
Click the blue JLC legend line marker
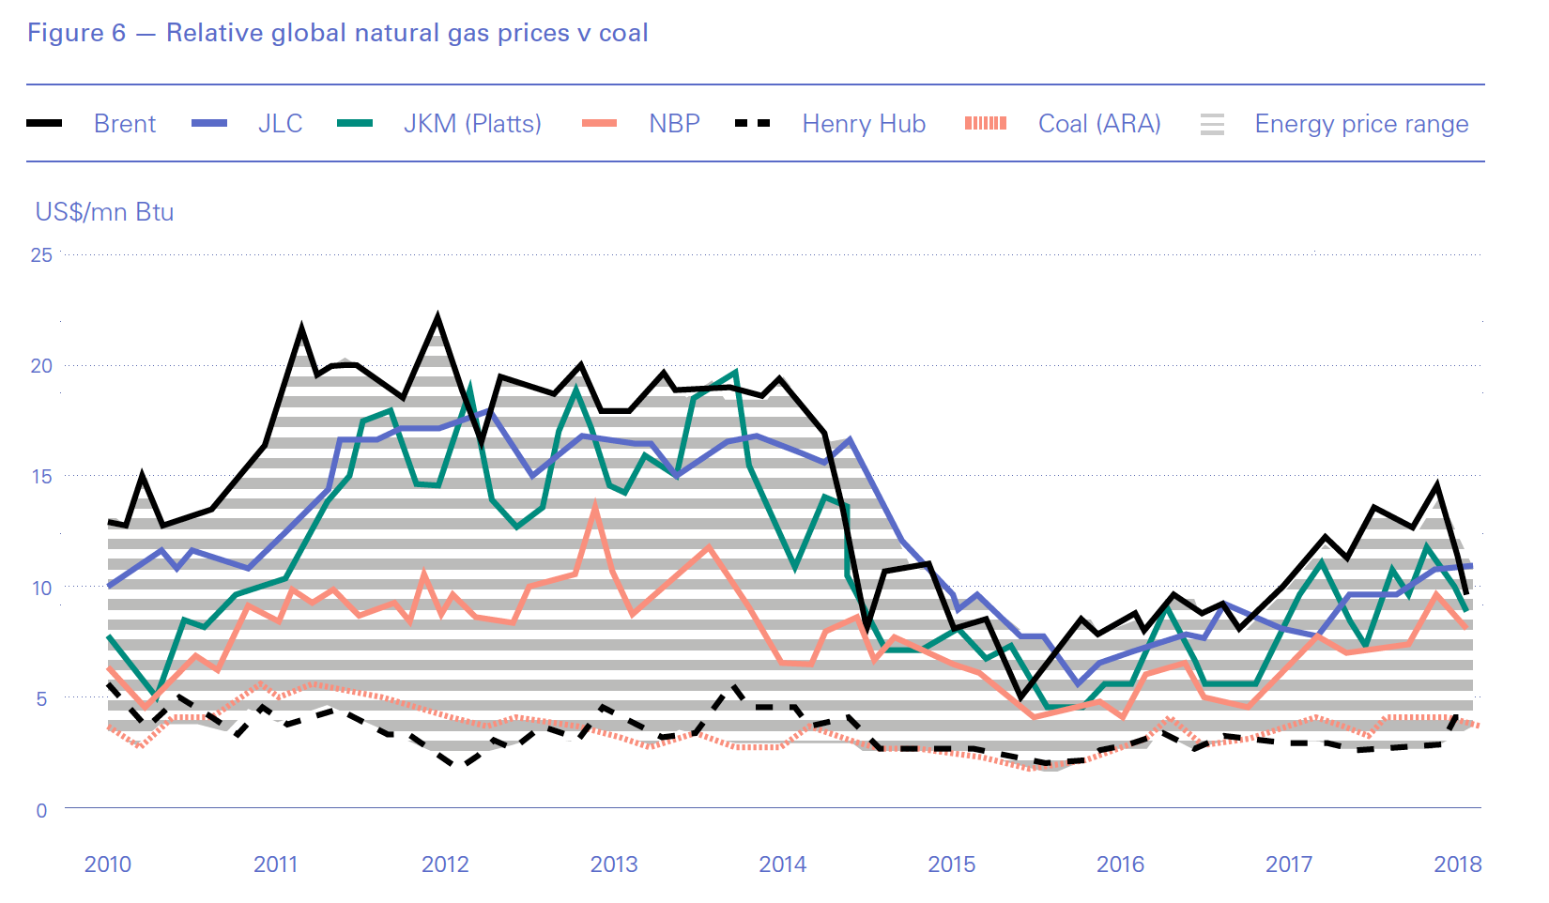click(x=209, y=124)
